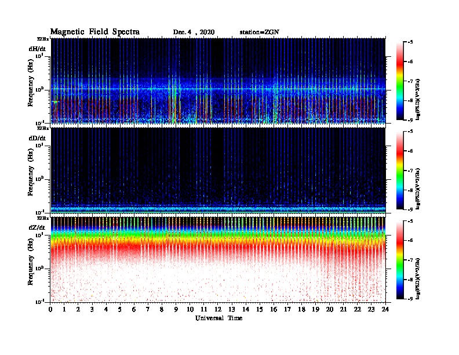Click the "-9" tick on dZ/dt color bar
The image size is (459, 355).
(x=410, y=299)
